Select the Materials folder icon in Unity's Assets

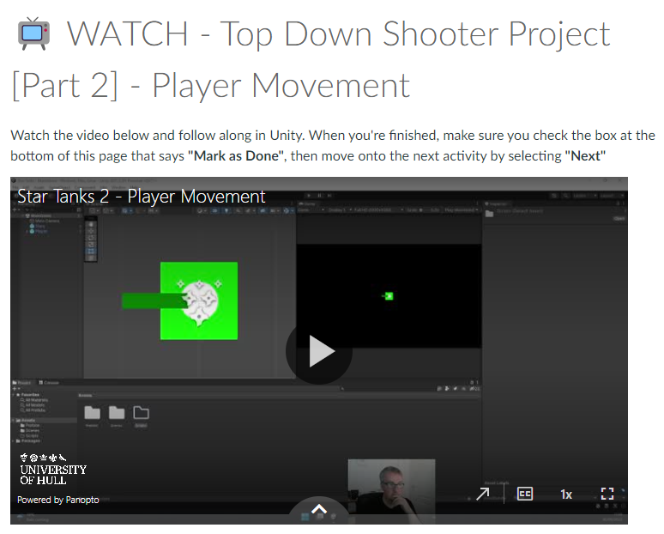(x=92, y=413)
